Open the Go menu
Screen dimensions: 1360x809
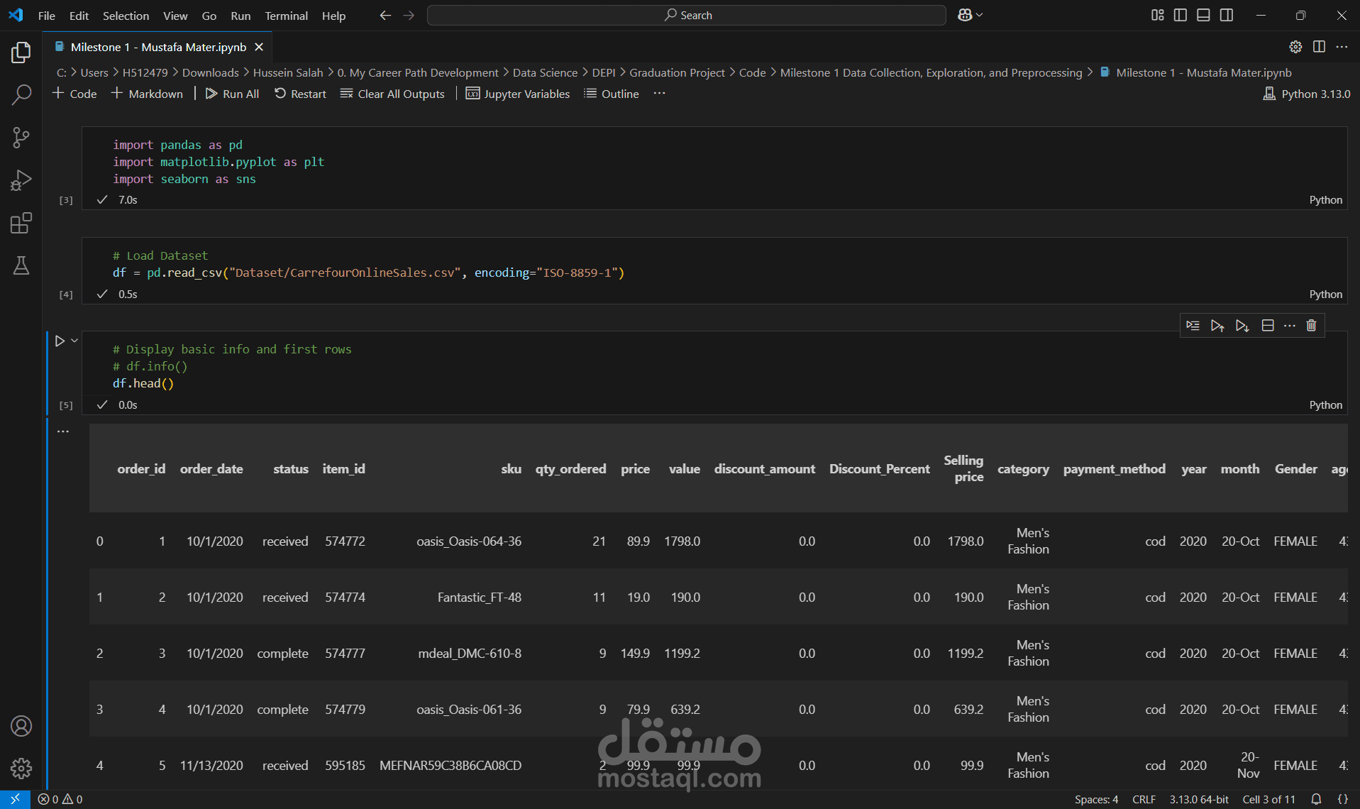(x=209, y=16)
